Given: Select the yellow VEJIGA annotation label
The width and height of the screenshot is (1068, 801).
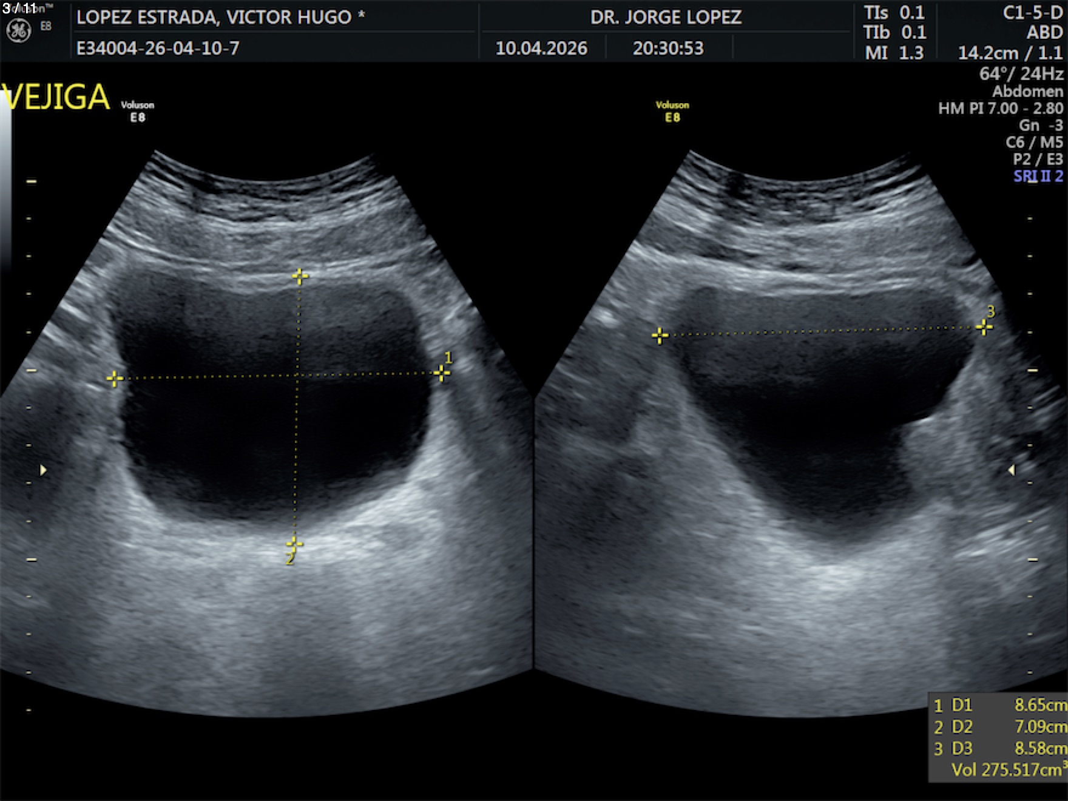Looking at the screenshot, I should [x=56, y=97].
